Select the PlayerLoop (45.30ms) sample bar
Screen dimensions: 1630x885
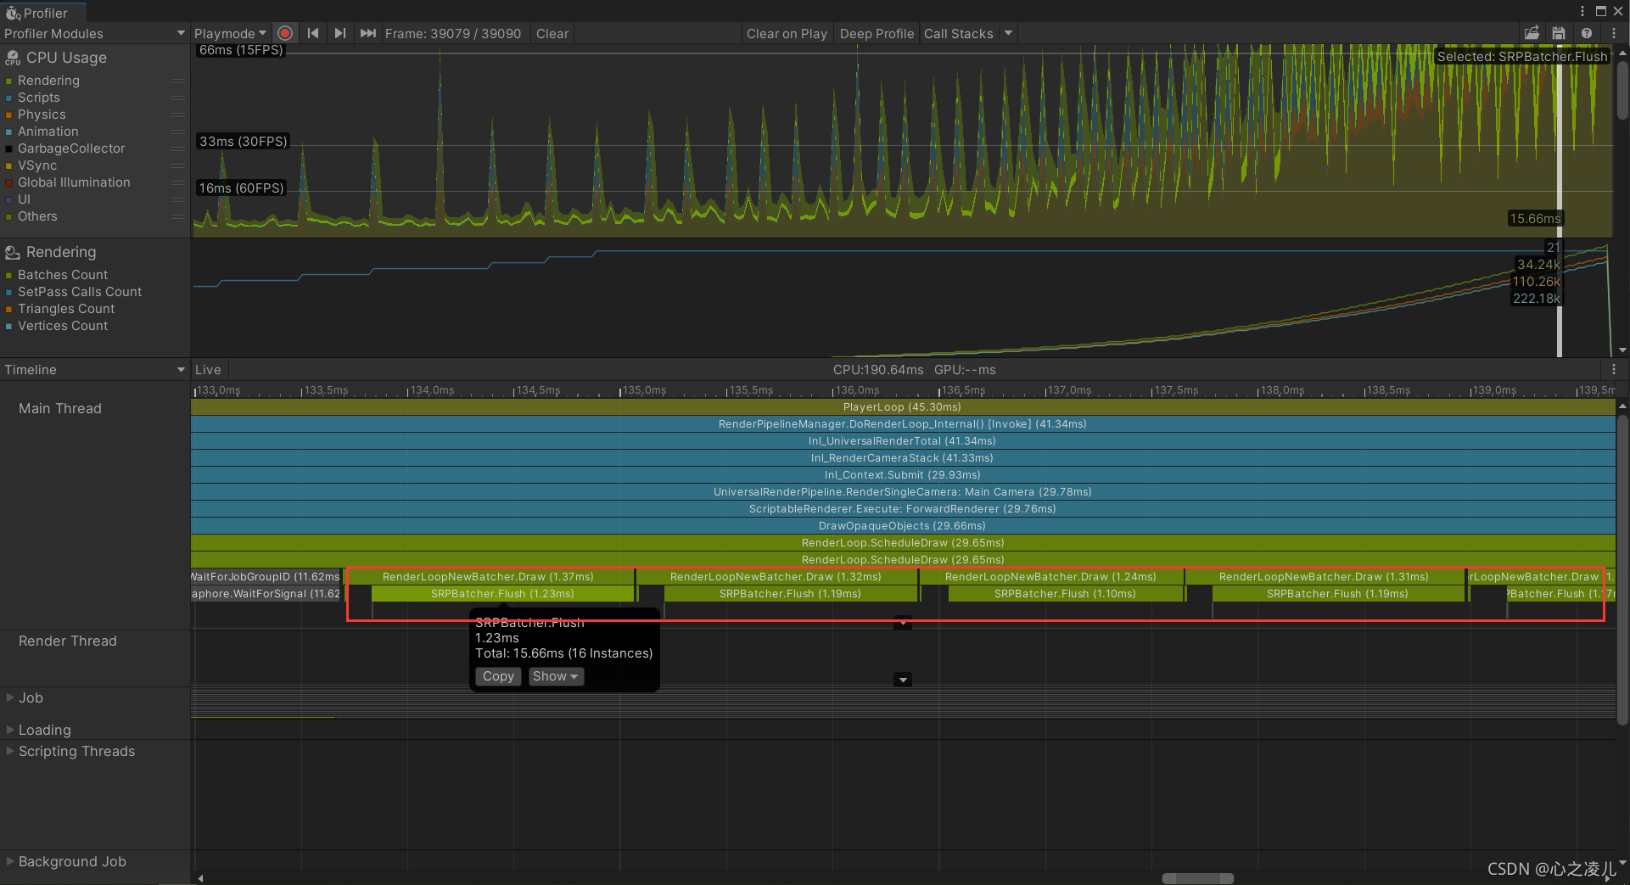point(903,407)
